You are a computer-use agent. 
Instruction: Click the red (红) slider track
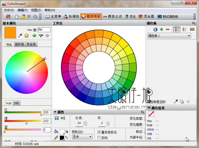pos(23,112)
